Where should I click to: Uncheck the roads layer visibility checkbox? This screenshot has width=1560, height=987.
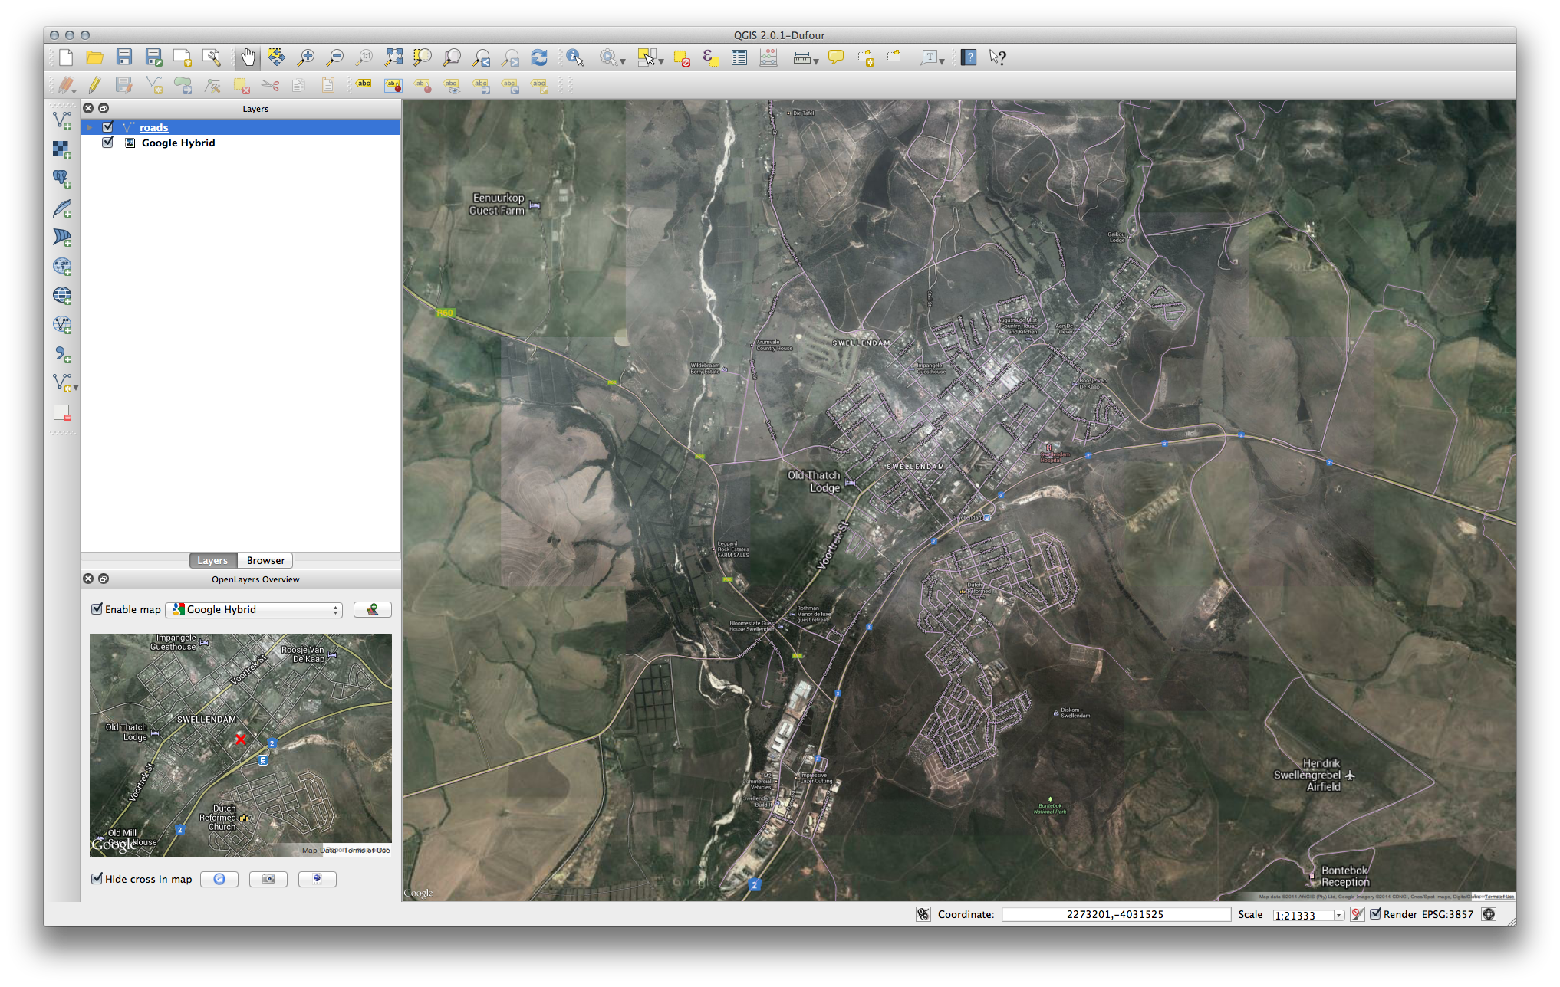coord(107,127)
